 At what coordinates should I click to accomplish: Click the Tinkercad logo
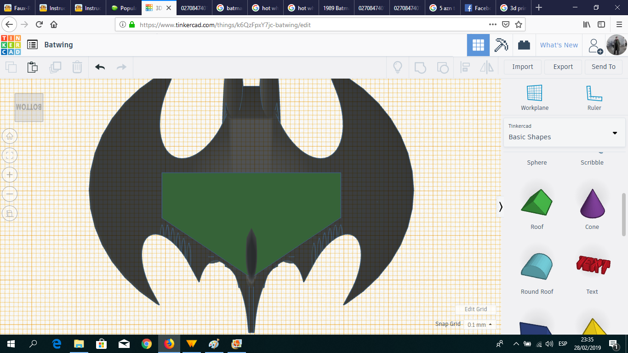[x=11, y=45]
